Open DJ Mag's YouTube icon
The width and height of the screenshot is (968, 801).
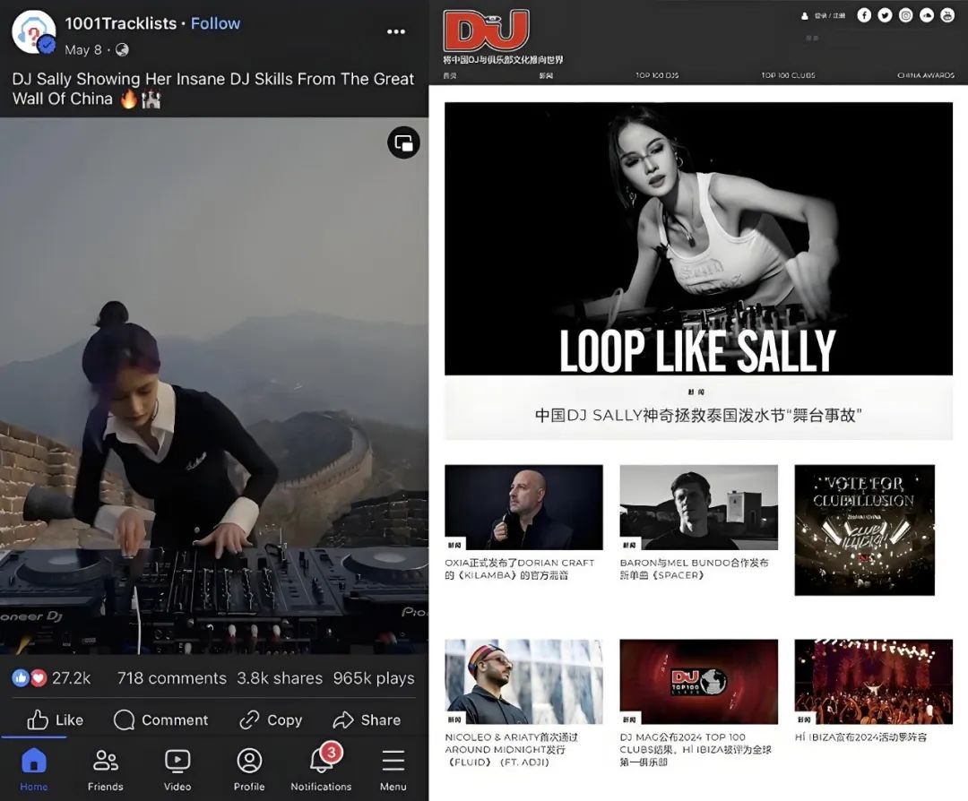[x=947, y=15]
